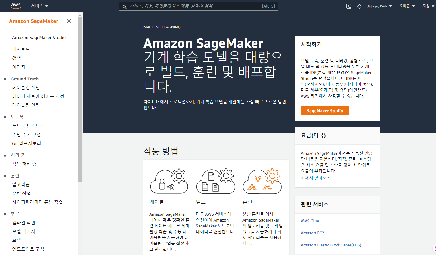This screenshot has width=436, height=255.
Task: Open the AWS home logo
Action: pos(16,6)
